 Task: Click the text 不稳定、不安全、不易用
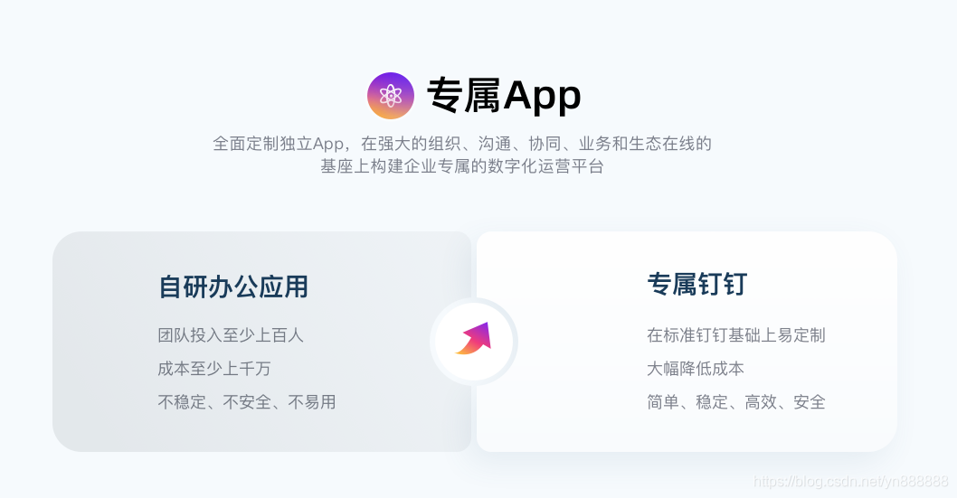click(x=247, y=402)
